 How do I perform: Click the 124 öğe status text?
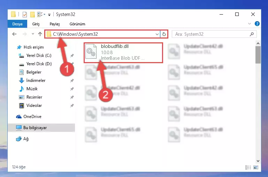pyautogui.click(x=19, y=167)
